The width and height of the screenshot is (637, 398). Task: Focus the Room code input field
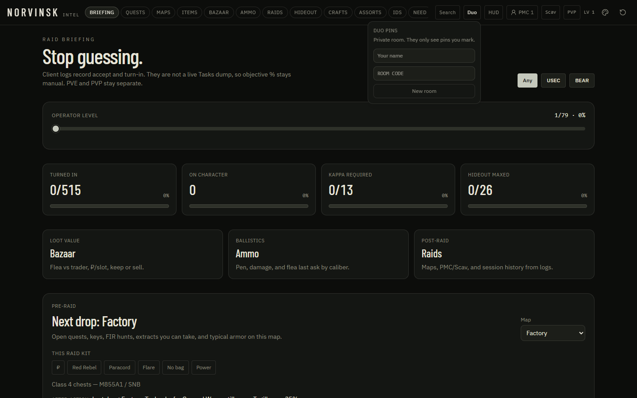coord(424,73)
